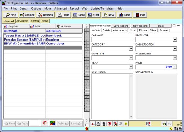The image size is (184, 132).
Task: Click the grayed paste record icon
Action: (120, 124)
